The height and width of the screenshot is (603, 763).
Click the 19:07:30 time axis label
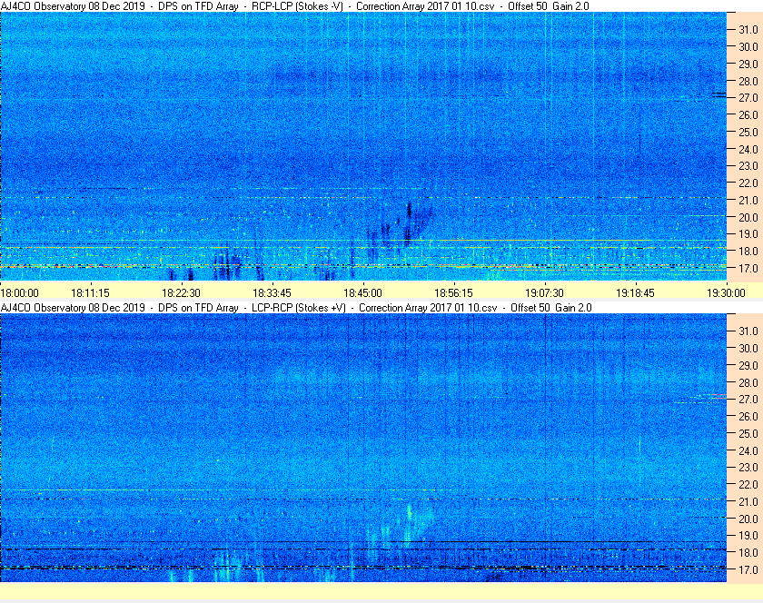point(544,293)
